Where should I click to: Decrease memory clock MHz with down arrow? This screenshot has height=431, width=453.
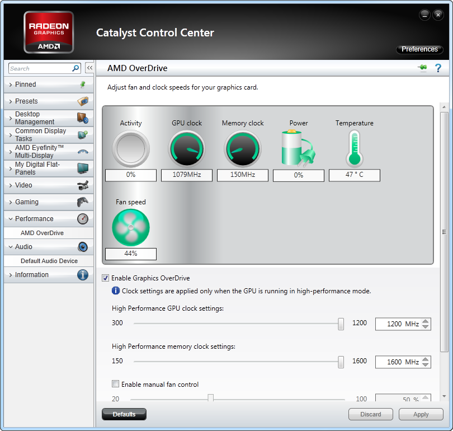tap(425, 365)
